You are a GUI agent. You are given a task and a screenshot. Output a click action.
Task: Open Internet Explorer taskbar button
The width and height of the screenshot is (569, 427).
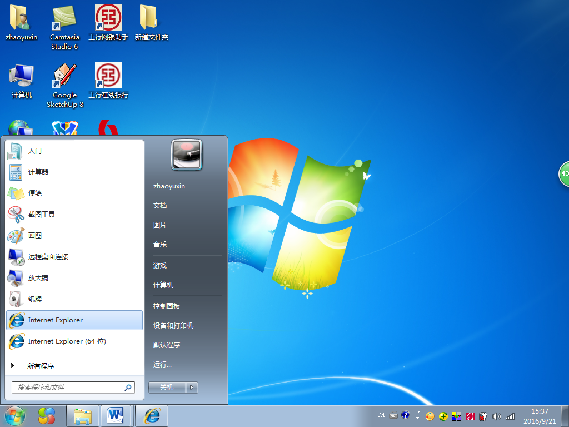pos(152,416)
